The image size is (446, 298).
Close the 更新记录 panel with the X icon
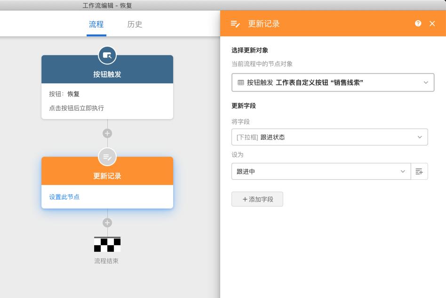coord(433,23)
